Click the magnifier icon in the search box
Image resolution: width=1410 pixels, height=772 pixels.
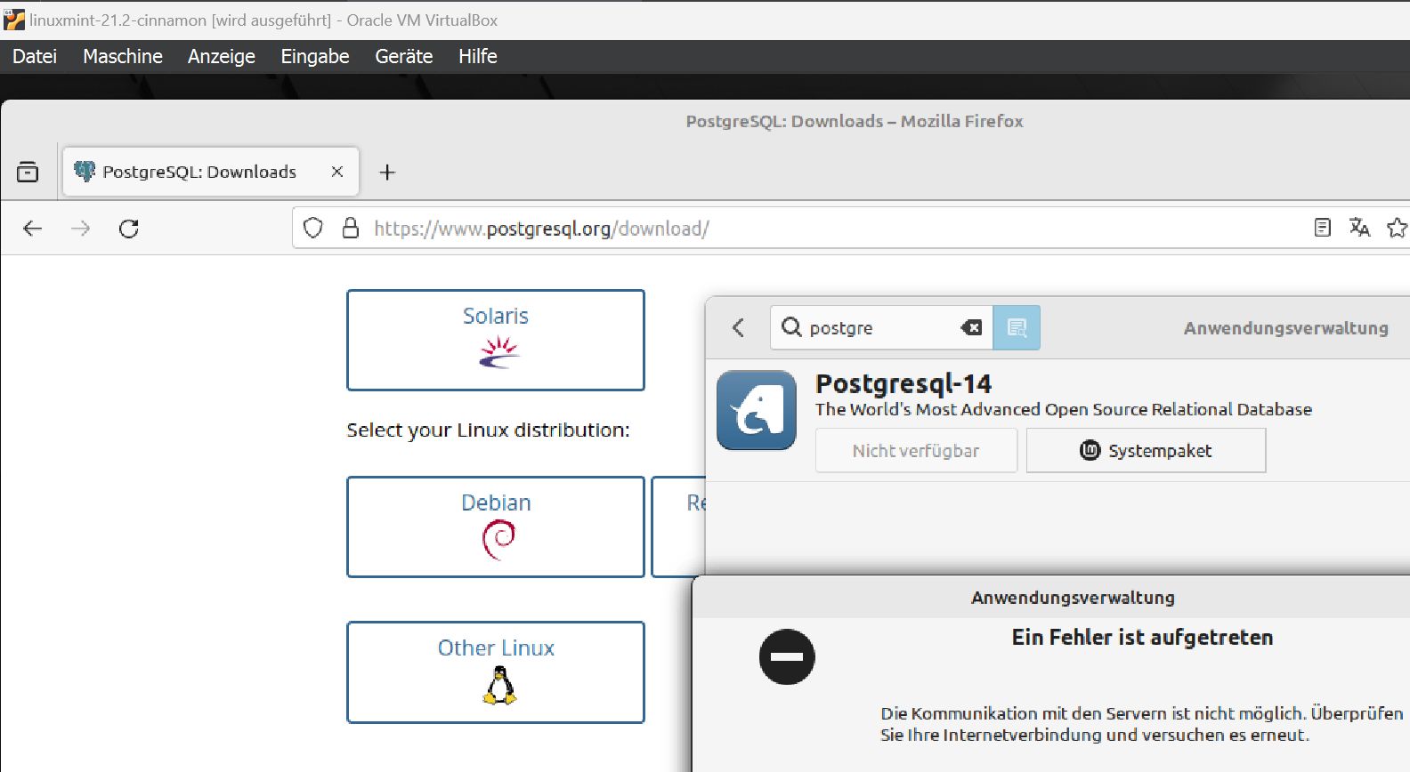click(x=791, y=327)
